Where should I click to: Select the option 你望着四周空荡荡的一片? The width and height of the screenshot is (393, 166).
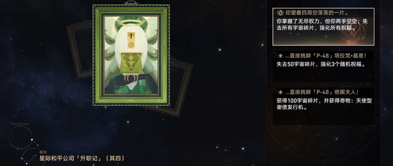click(x=323, y=27)
